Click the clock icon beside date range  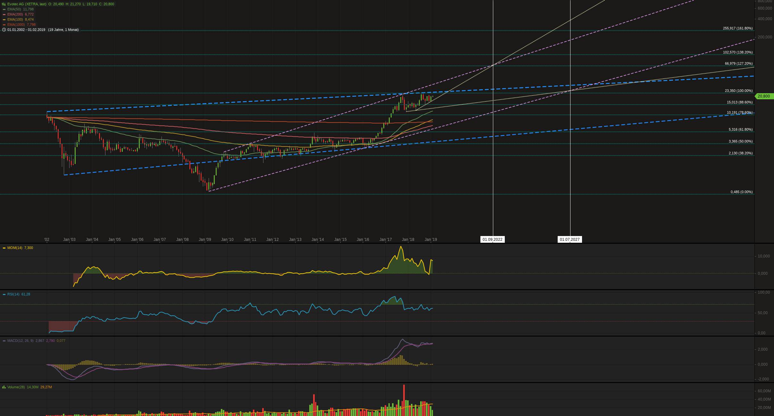pos(4,30)
